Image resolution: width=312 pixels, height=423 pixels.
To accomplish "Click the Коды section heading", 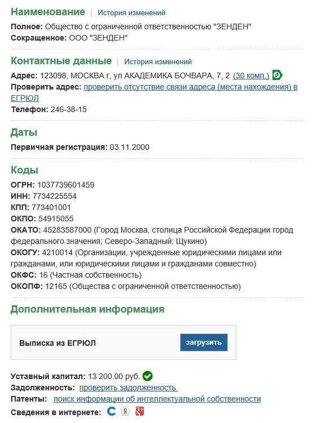I will 24,170.
